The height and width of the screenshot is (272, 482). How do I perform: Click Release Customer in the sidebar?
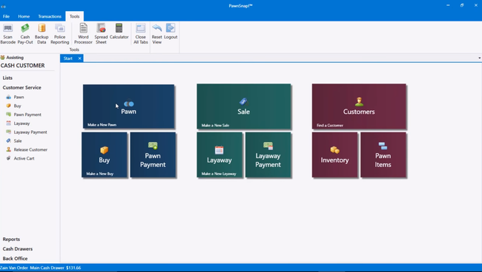click(x=30, y=149)
